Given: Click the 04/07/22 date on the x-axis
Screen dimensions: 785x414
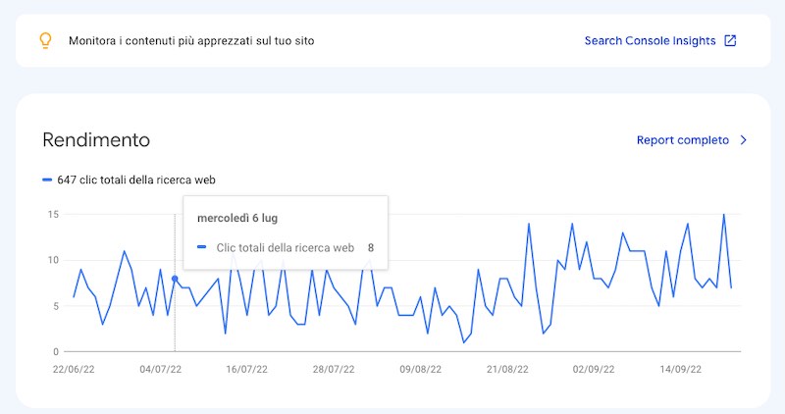Looking at the screenshot, I should pos(161,370).
